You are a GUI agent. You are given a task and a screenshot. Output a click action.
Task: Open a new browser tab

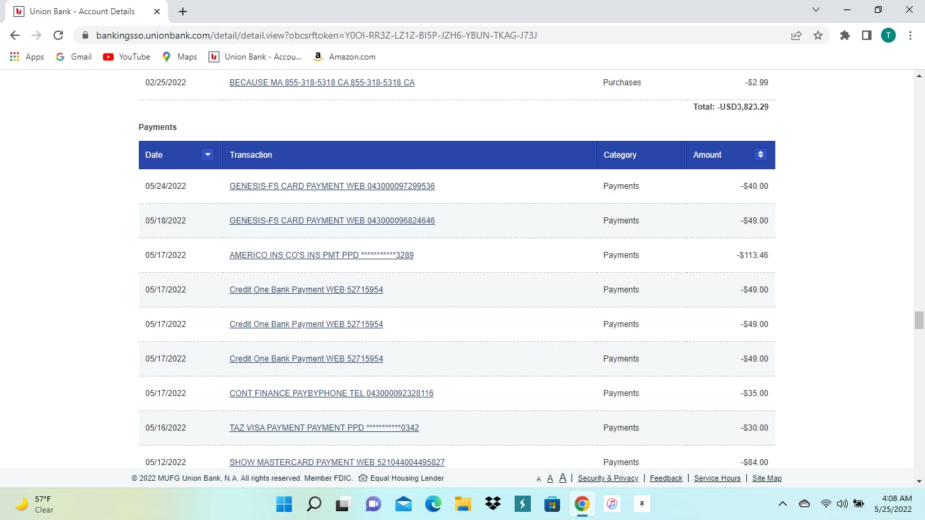183,12
